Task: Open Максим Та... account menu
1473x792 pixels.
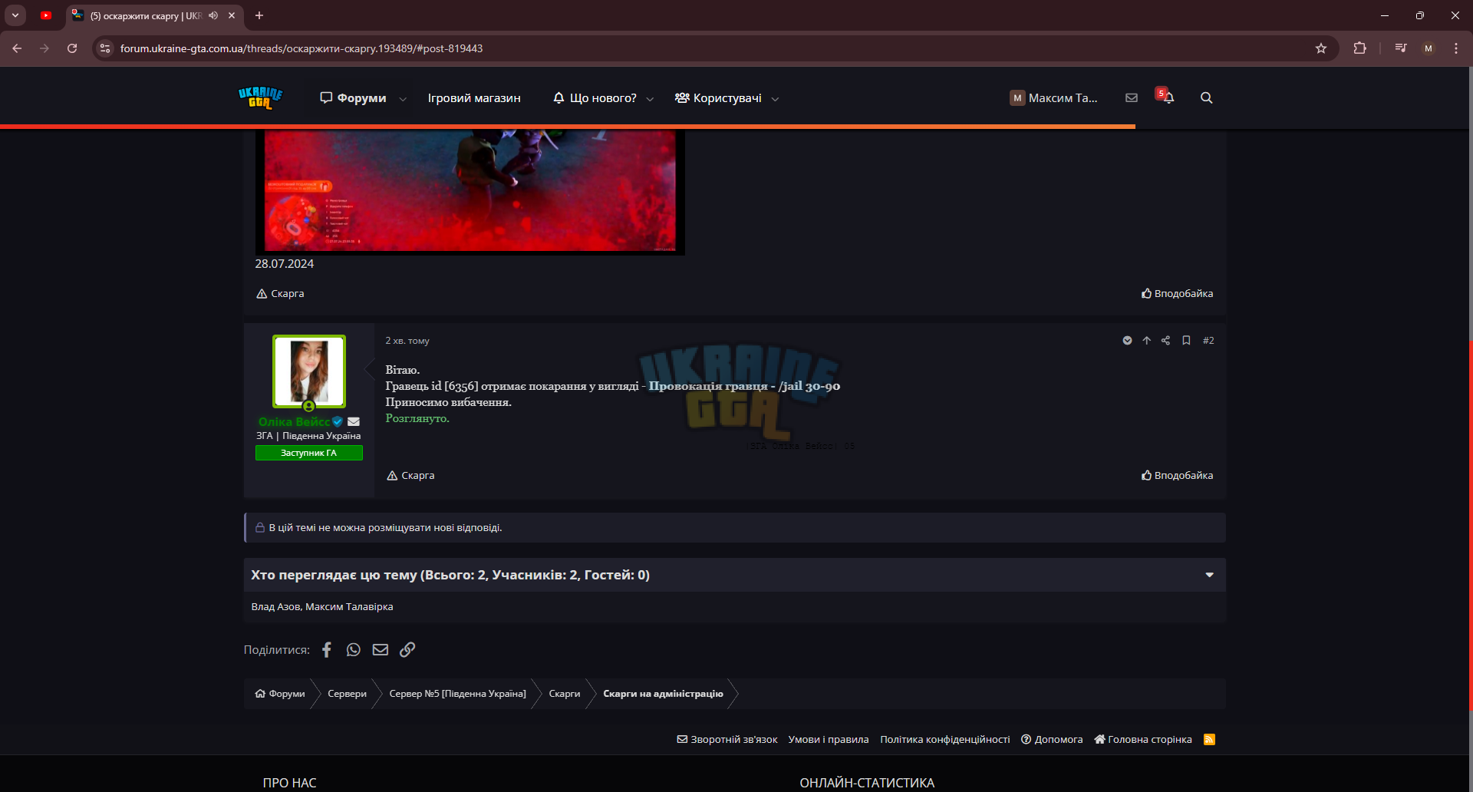Action: (1053, 97)
